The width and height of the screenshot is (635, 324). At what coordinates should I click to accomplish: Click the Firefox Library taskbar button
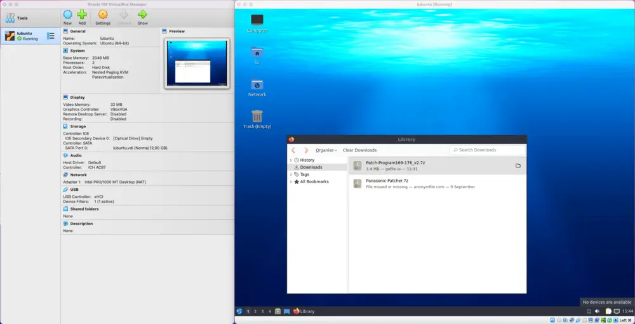tap(304, 311)
